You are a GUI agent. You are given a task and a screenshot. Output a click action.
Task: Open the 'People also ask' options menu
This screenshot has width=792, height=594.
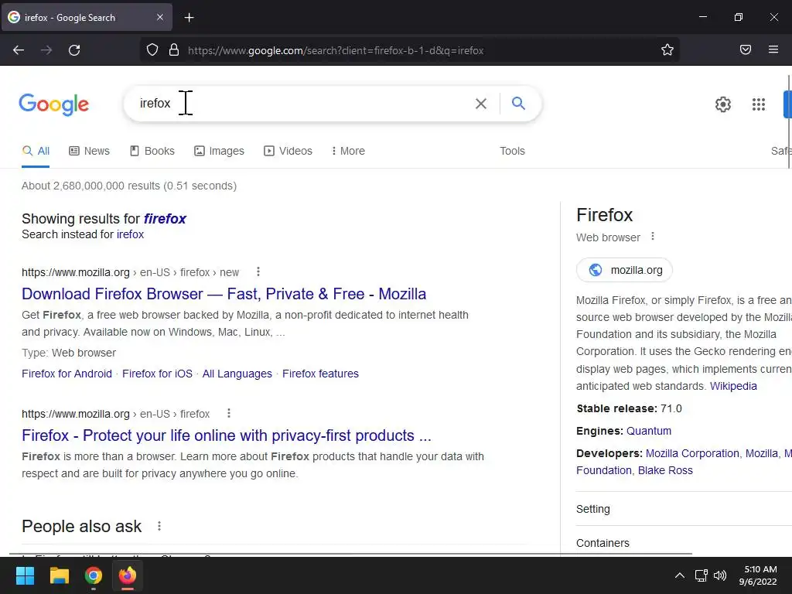(159, 526)
